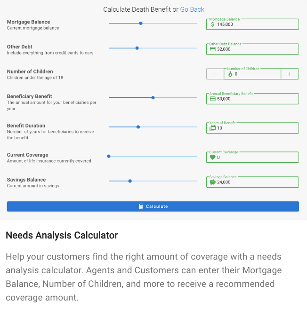Click the calculator icon on Calculate button
The image size is (307, 309).
coord(141,206)
